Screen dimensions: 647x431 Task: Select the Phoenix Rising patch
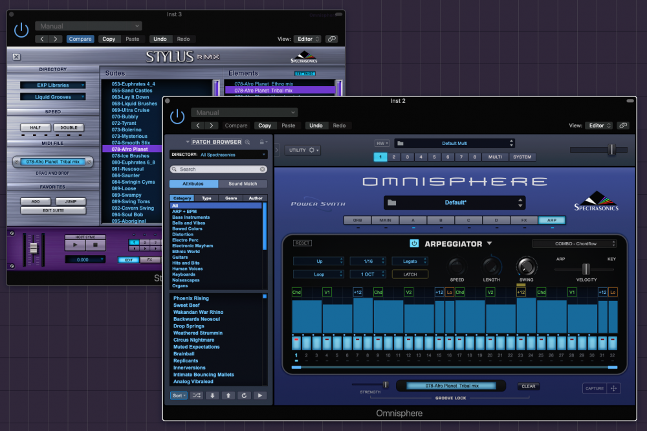(x=191, y=298)
